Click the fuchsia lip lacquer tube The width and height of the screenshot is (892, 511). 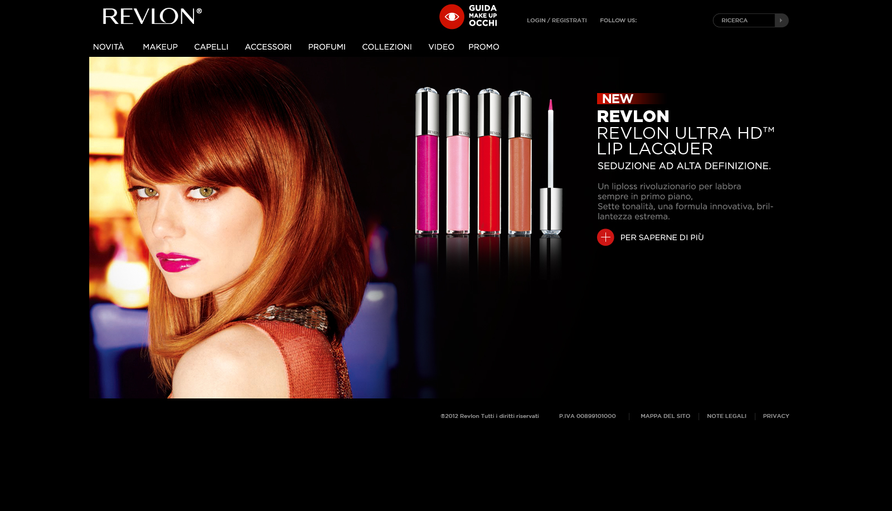click(427, 160)
